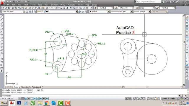
Task: Toggle Lineweight display in status bar
Action: click(44, 99)
